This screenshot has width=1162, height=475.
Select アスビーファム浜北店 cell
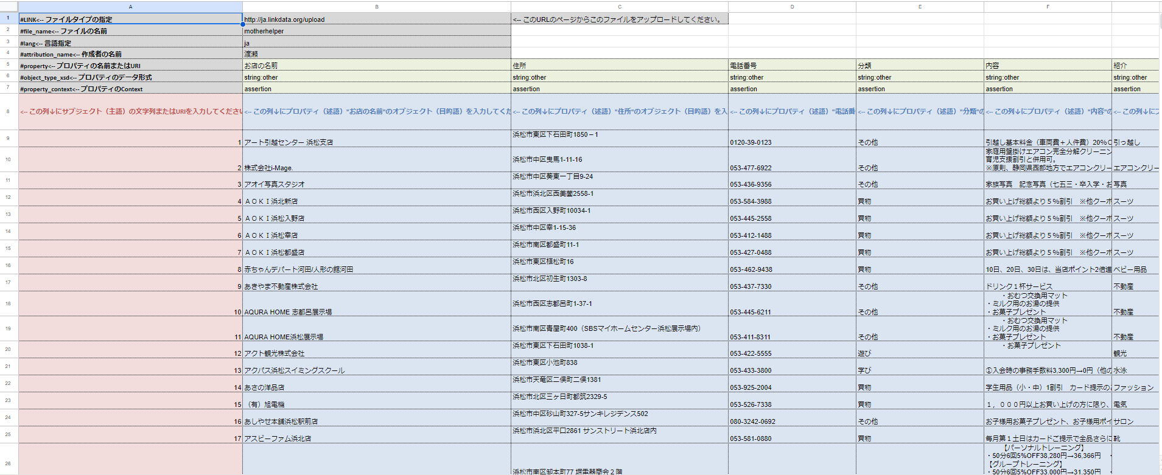pyautogui.click(x=377, y=435)
